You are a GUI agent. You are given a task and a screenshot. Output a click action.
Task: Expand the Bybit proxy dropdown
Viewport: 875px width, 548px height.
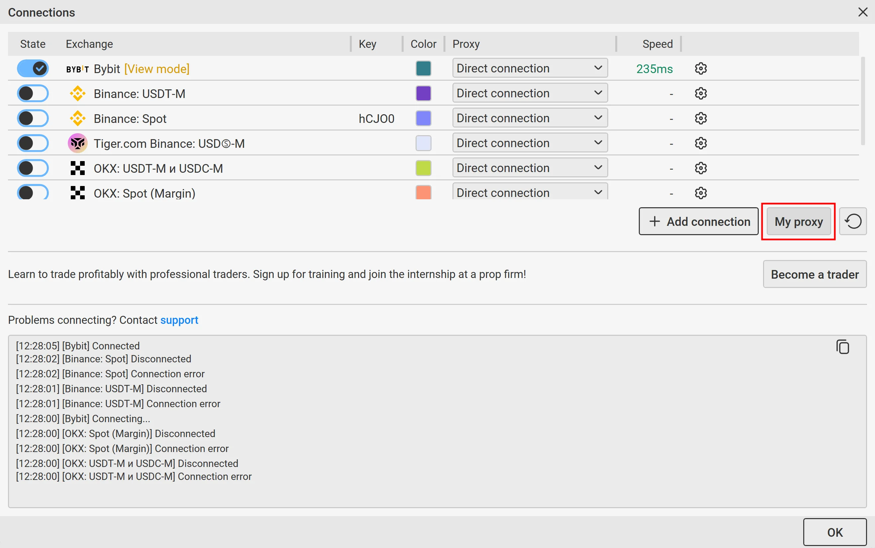click(530, 68)
